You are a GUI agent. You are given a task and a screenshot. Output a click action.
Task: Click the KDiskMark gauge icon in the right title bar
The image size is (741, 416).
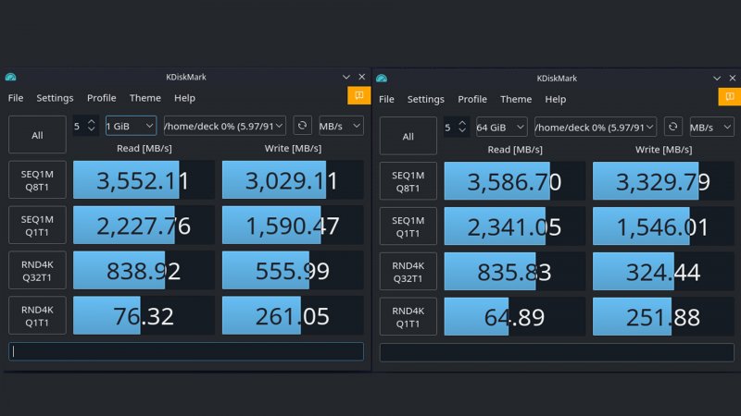pos(382,79)
